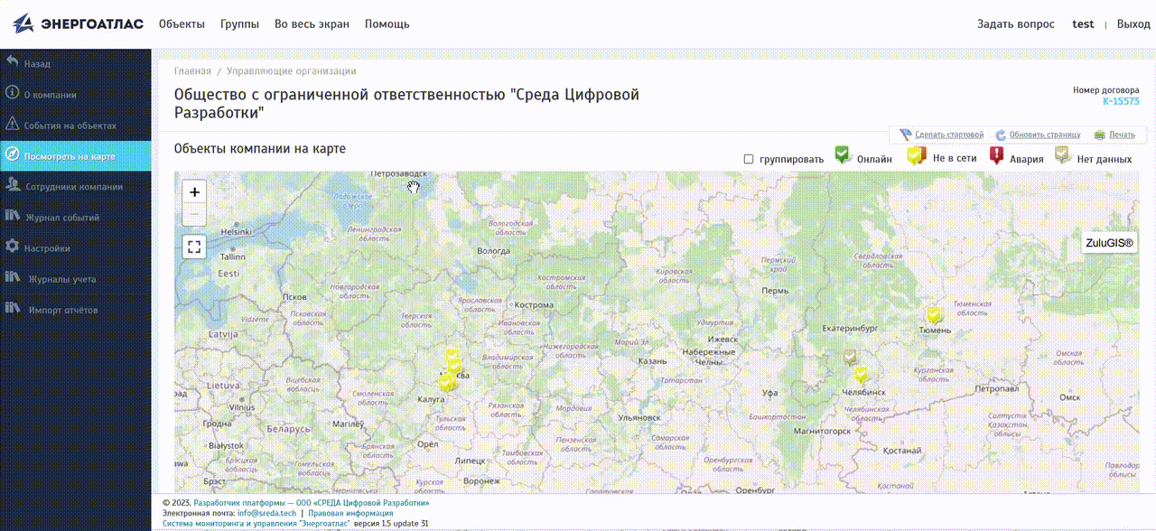Switch to Во весь экран mode
Image resolution: width=1156 pixels, height=531 pixels.
coord(312,24)
